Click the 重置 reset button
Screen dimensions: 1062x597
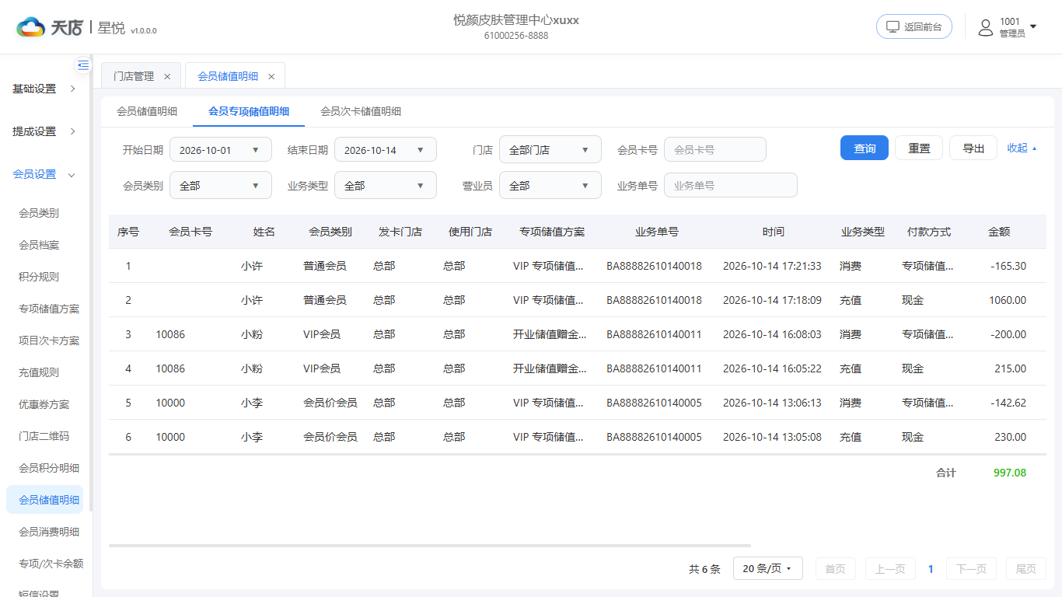tap(919, 148)
